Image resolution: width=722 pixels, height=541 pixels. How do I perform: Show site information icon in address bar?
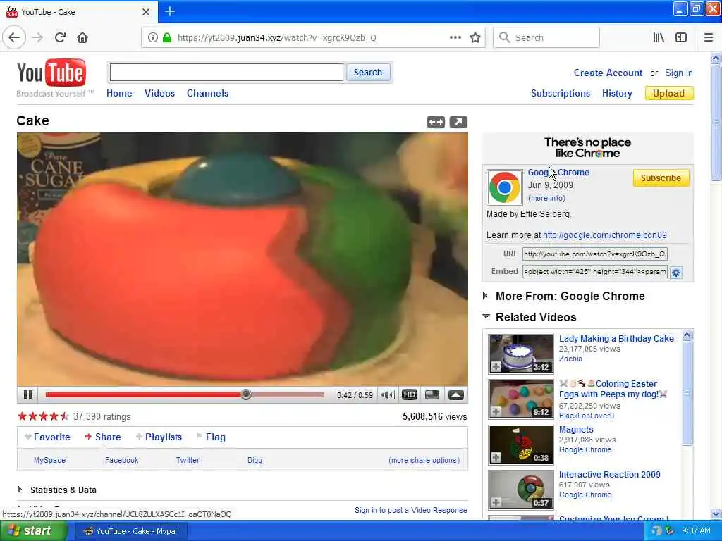point(153,38)
